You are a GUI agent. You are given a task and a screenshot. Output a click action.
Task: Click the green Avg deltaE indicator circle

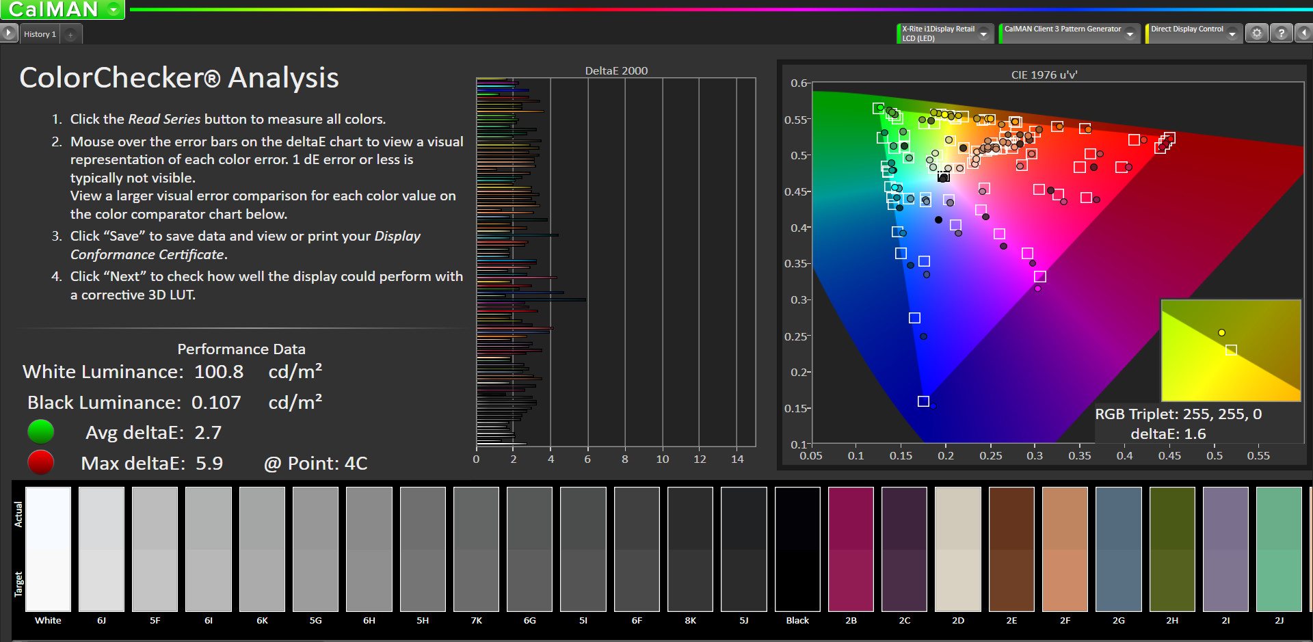click(x=41, y=432)
